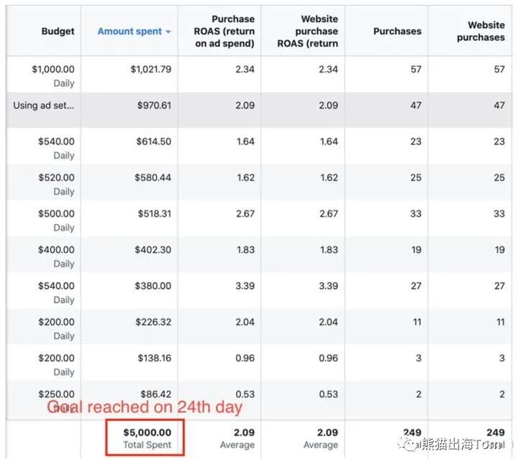Click the $5,000.00 Total Spent summary
The height and width of the screenshot is (467, 518).
pyautogui.click(x=147, y=438)
